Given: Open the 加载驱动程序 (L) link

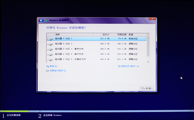Looking at the screenshot, I should pos(58,71).
